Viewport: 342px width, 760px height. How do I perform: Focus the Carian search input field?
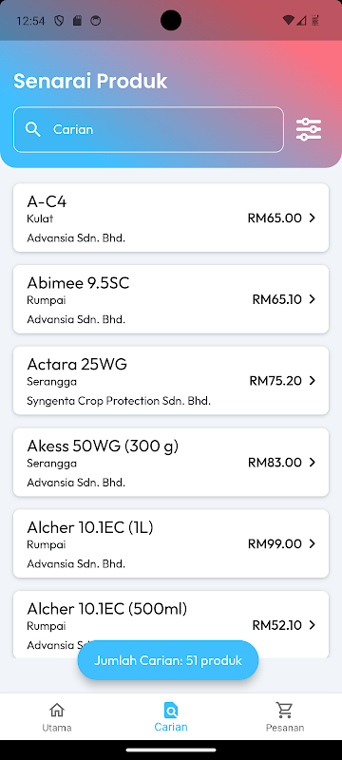tap(148, 129)
